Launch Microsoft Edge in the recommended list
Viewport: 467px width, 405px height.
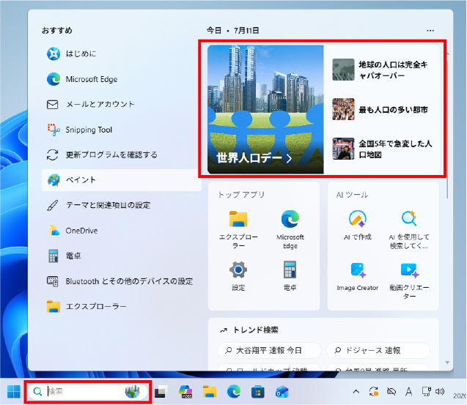pyautogui.click(x=122, y=79)
